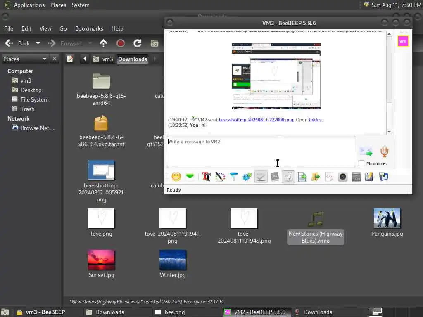This screenshot has width=423, height=317.
Task: Click the orange microphone voice message icon
Action: (385, 151)
